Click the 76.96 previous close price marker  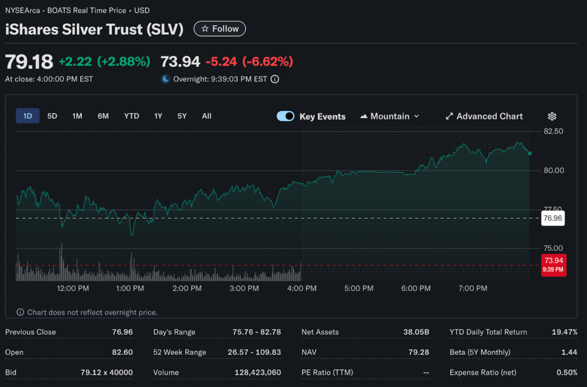click(553, 218)
